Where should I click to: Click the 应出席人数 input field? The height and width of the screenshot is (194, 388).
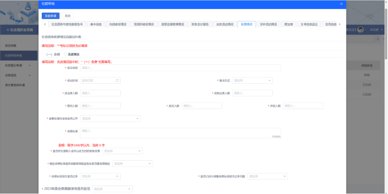[100, 93]
